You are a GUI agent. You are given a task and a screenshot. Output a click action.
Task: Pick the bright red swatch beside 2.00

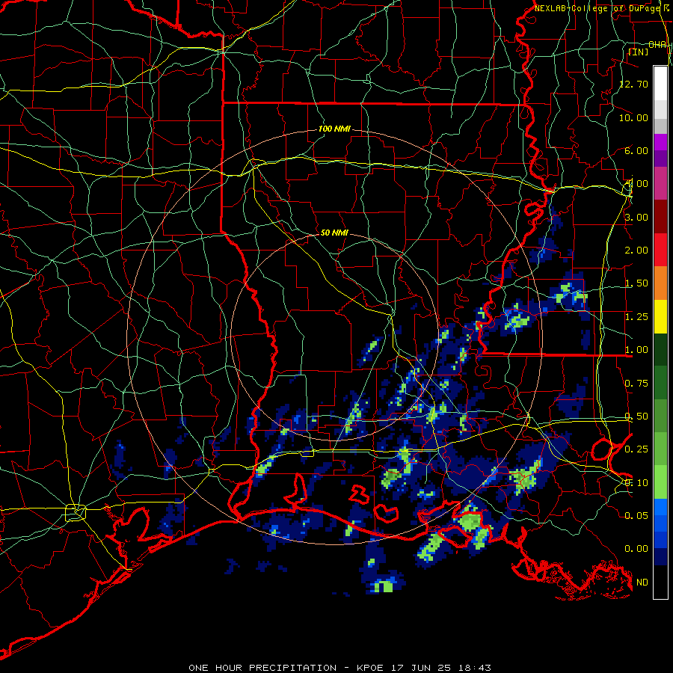[x=660, y=251]
